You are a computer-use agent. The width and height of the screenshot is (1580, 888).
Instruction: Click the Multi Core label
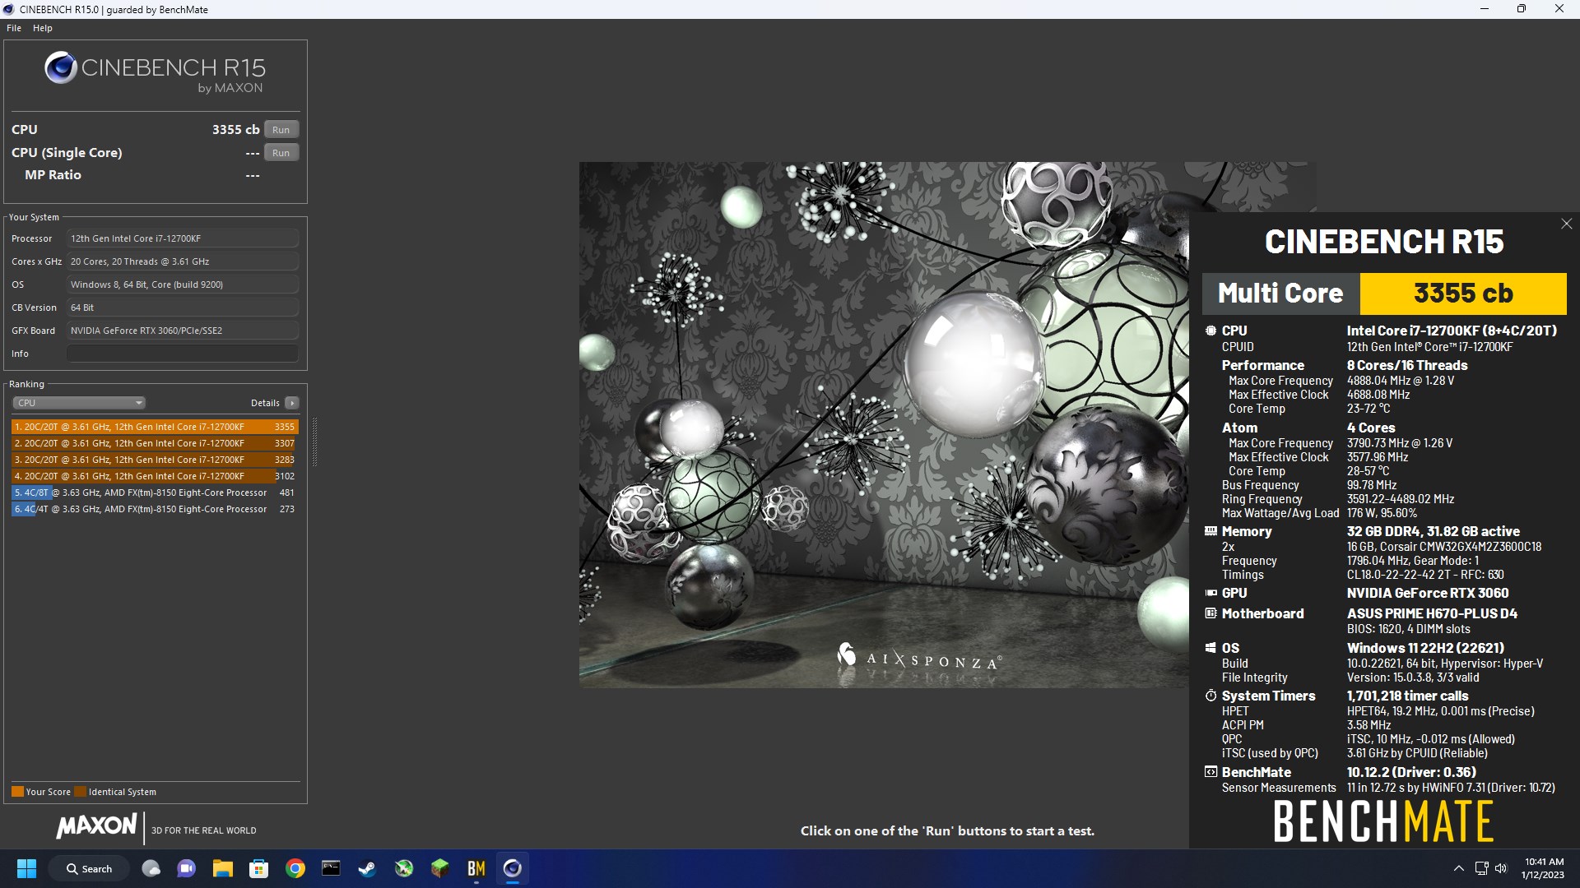click(1280, 294)
